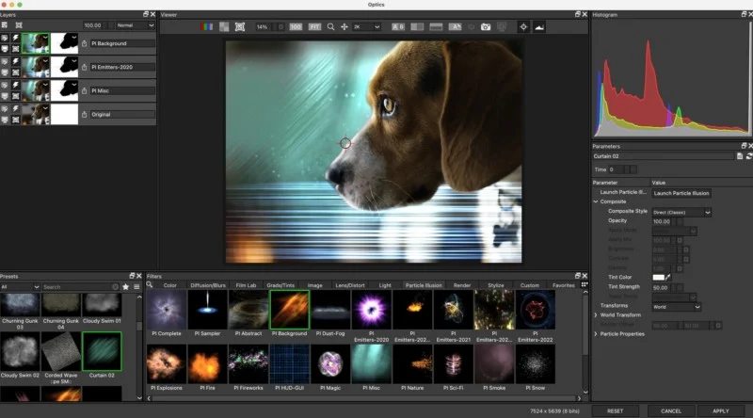Expand the Particle Properties section
The image size is (753, 418).
pos(596,334)
